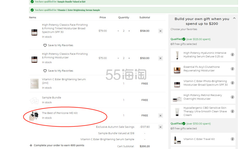Click the Vitamin C Ester Brightening Serum Sample notice

tap(133, 10)
